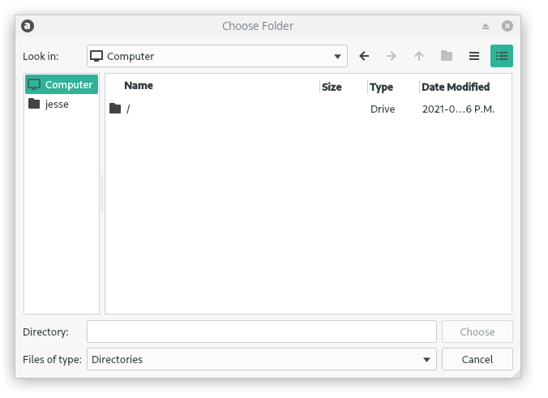The height and width of the screenshot is (398, 548).
Task: Open the Look in dropdown
Action: pos(217,56)
